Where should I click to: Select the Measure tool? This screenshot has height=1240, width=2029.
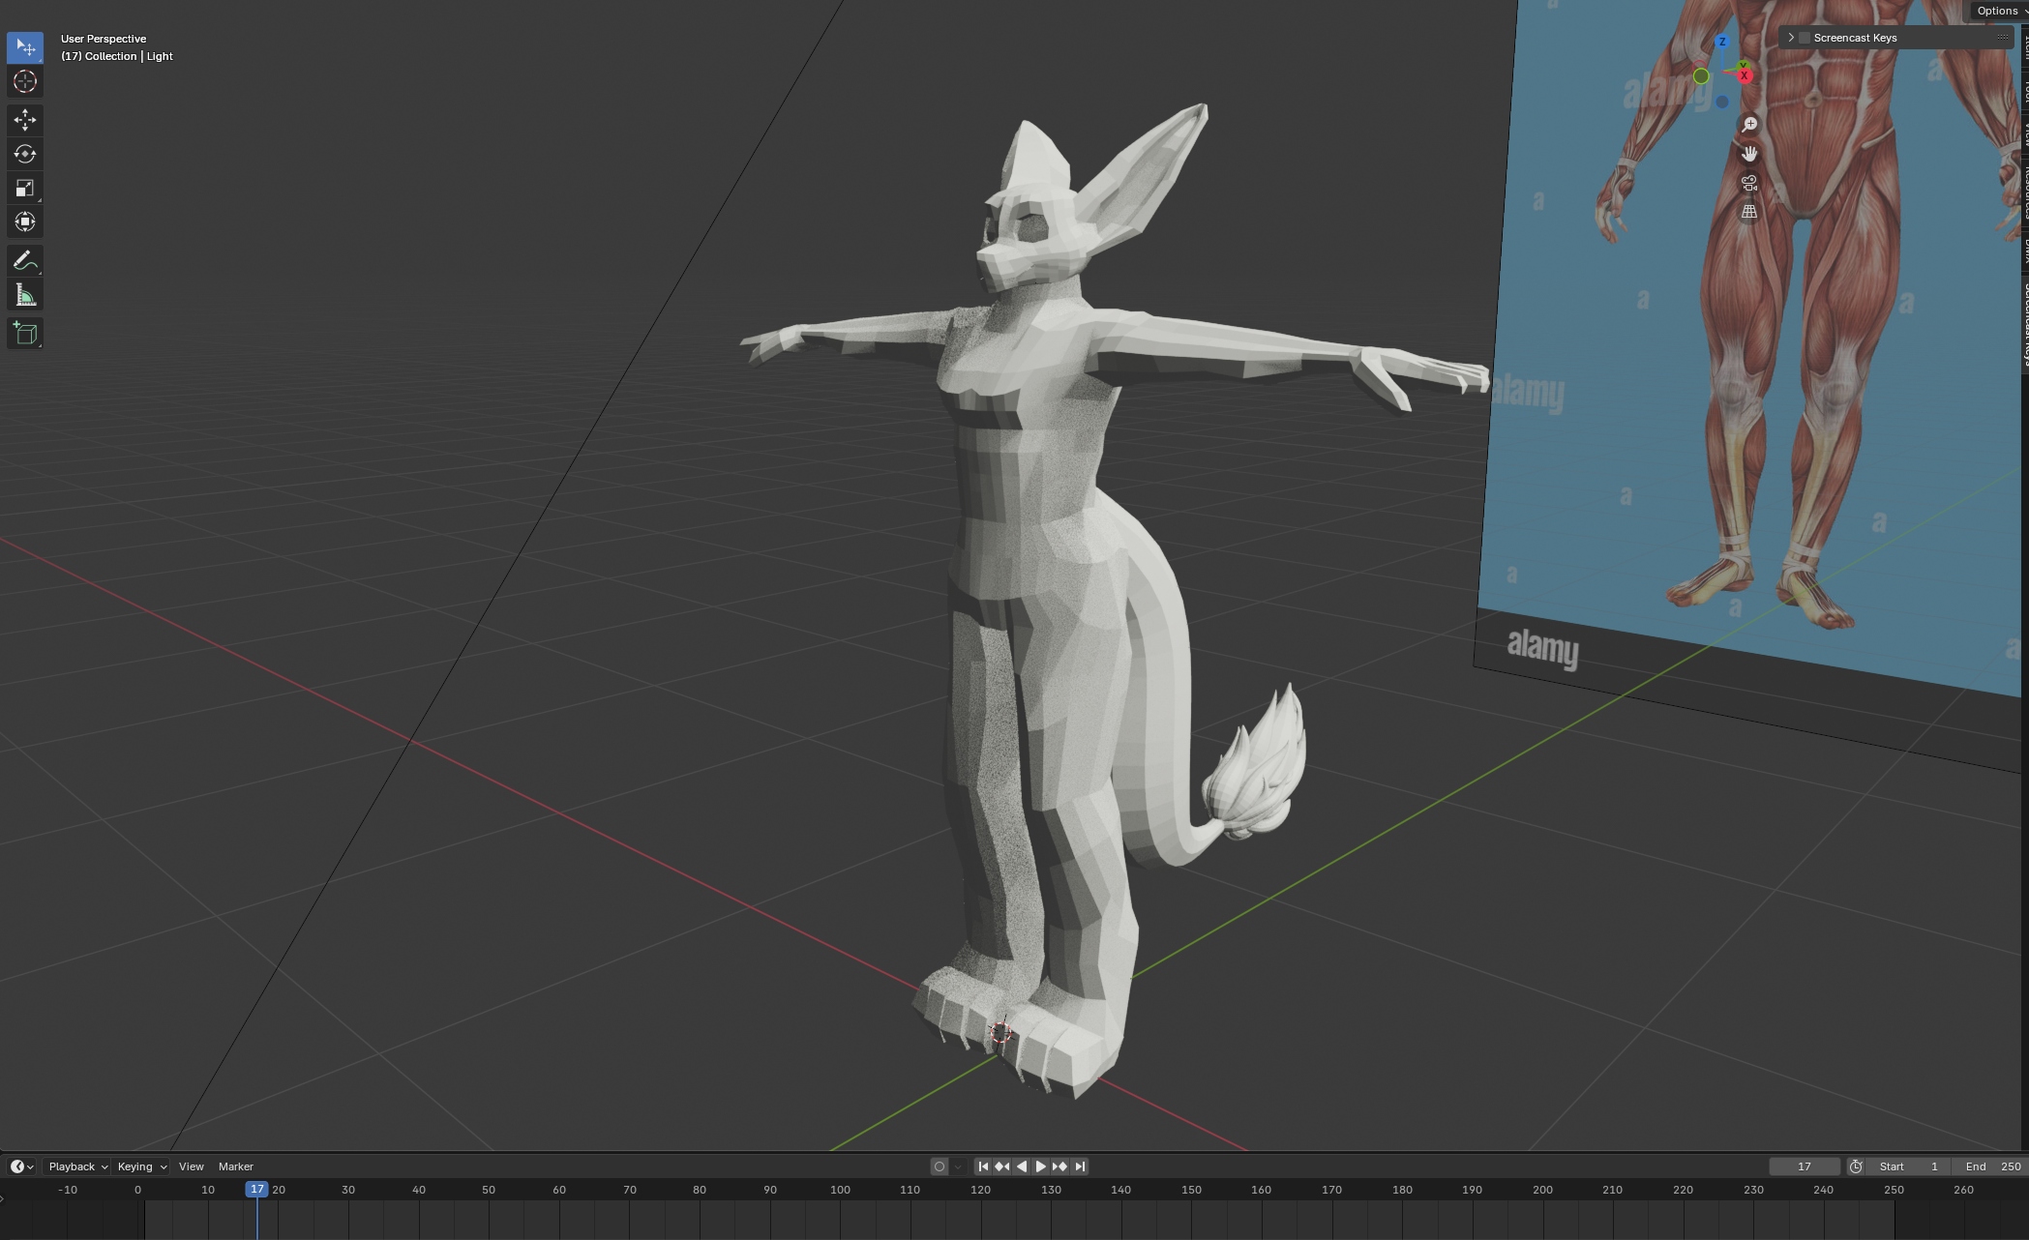(x=24, y=293)
